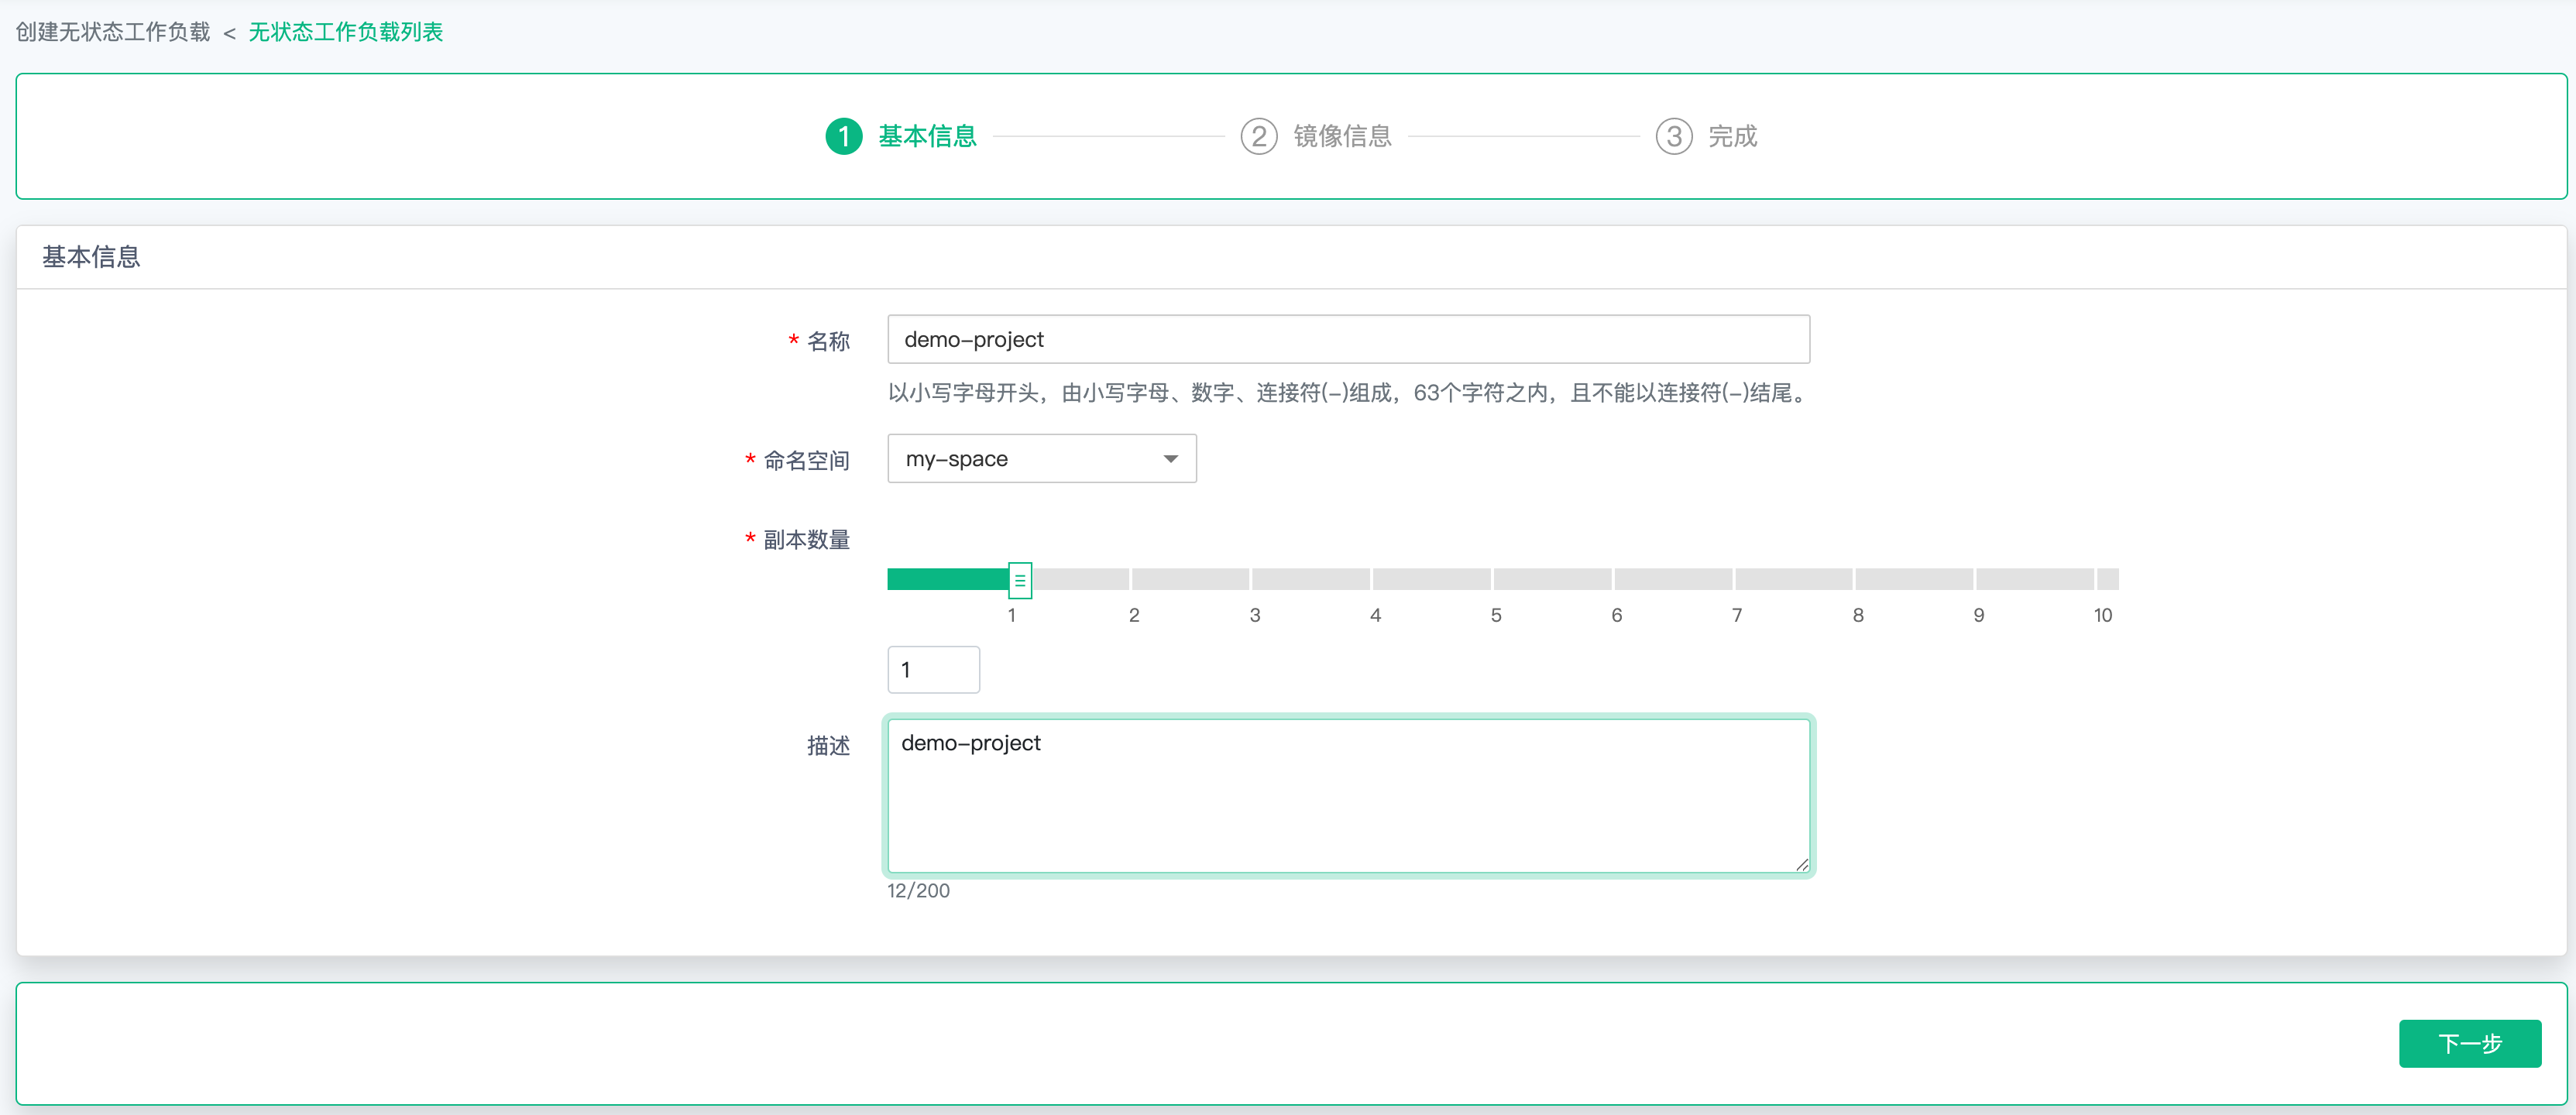The width and height of the screenshot is (2576, 1115).
Task: Click slider track at mark 3
Action: click(x=1252, y=579)
